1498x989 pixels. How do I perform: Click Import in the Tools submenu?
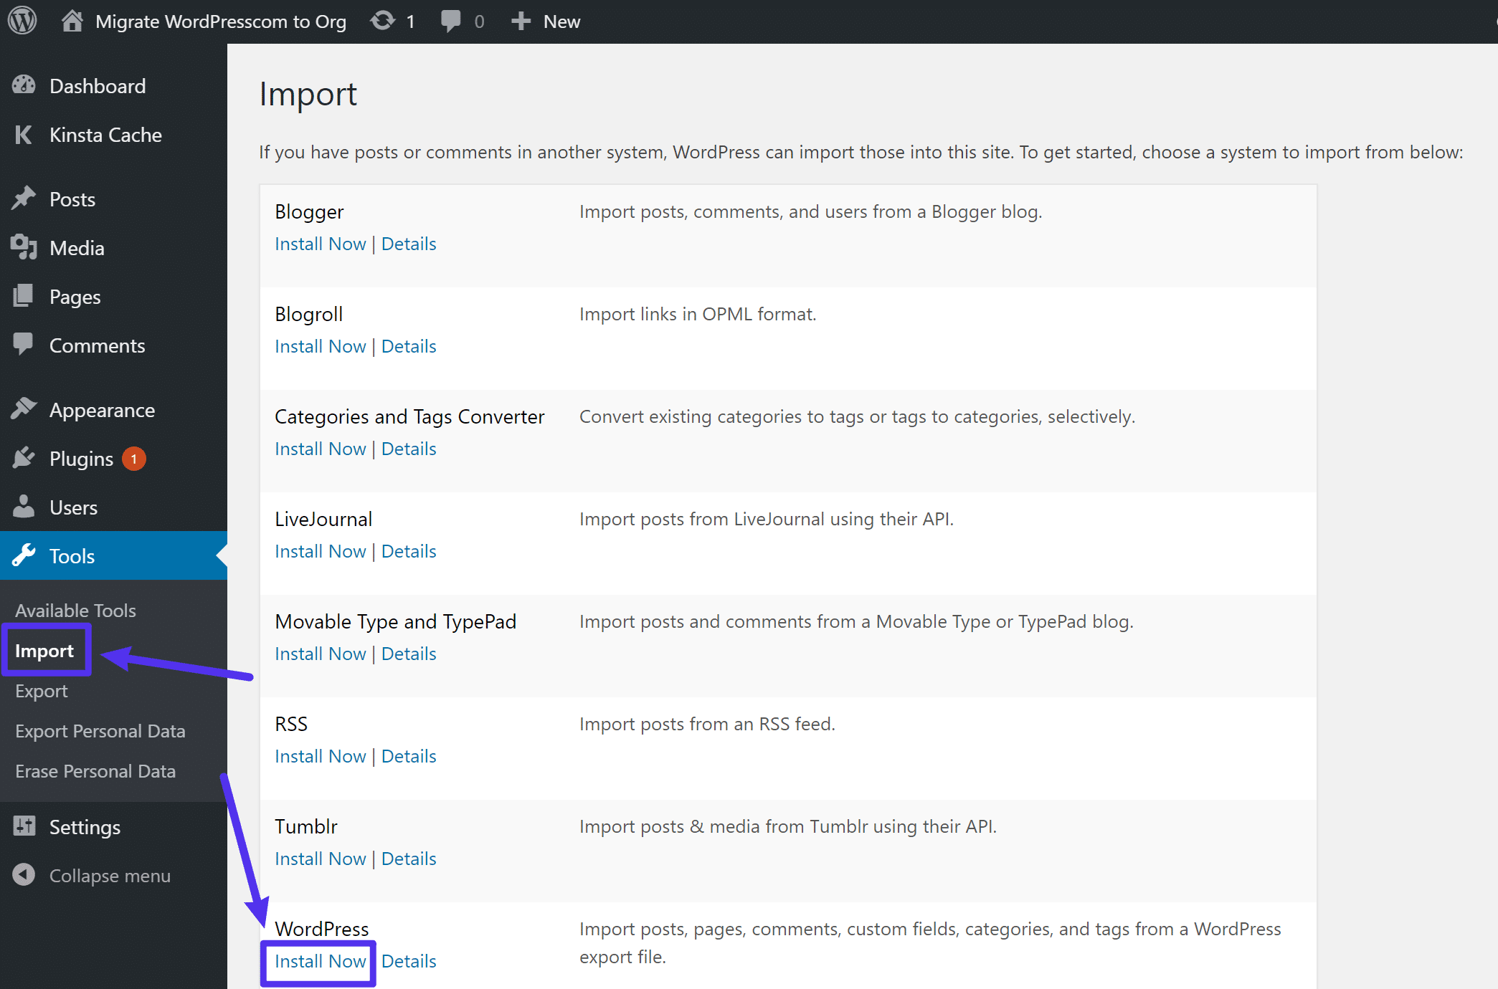tap(44, 650)
